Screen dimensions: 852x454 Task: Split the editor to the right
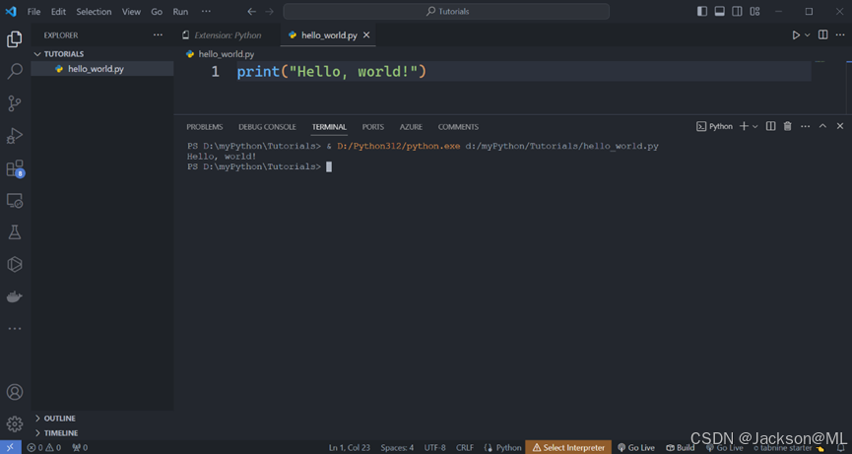(x=823, y=35)
